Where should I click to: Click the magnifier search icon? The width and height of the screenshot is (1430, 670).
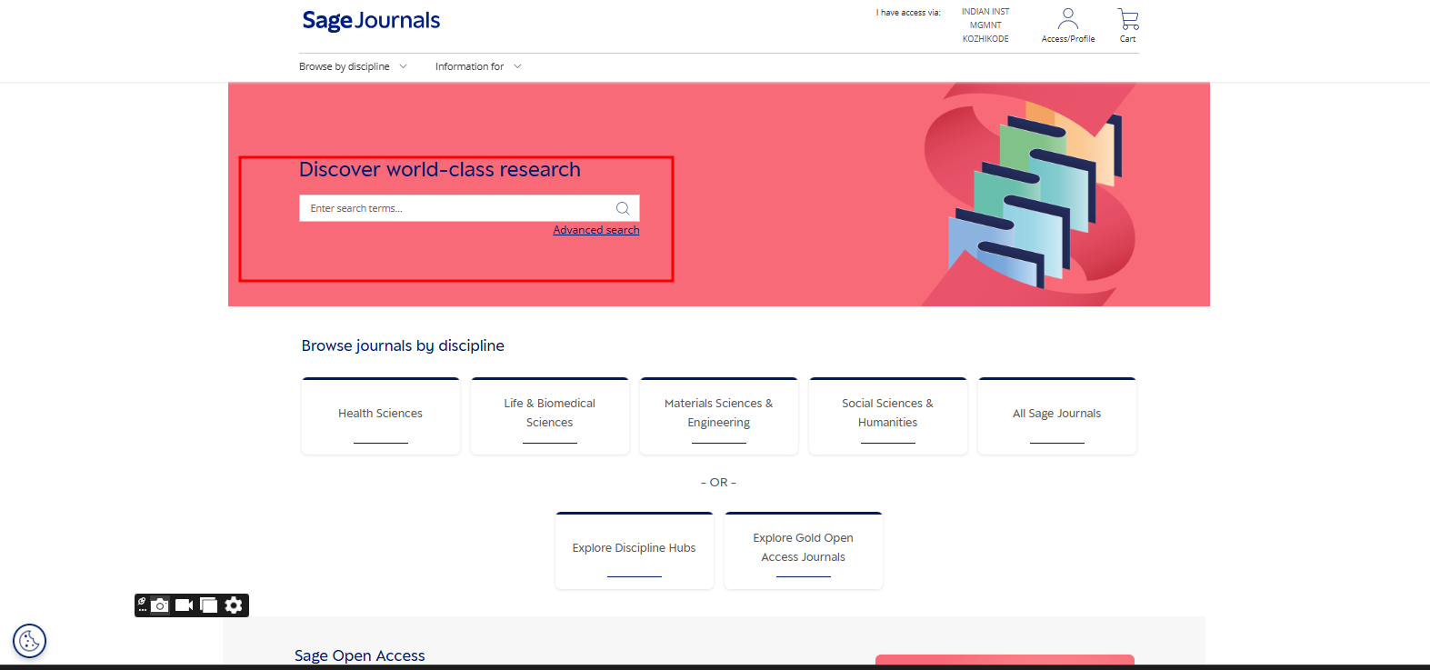point(623,208)
